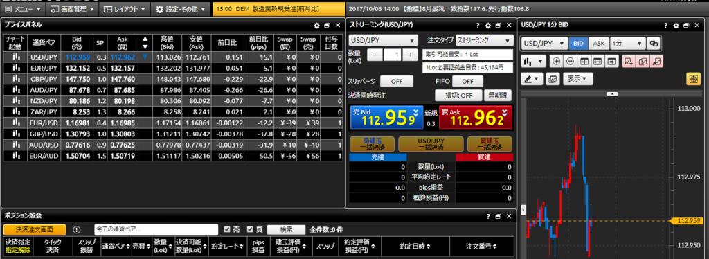
Task: Toggle the slippage OFF switch
Action: click(x=397, y=82)
